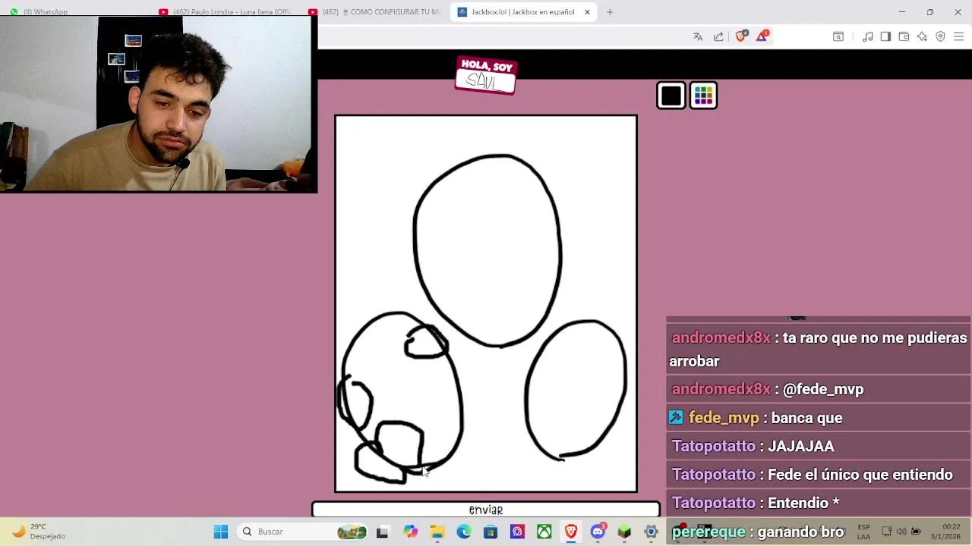Click the translate page icon
Viewport: 972px width, 546px height.
pos(698,36)
